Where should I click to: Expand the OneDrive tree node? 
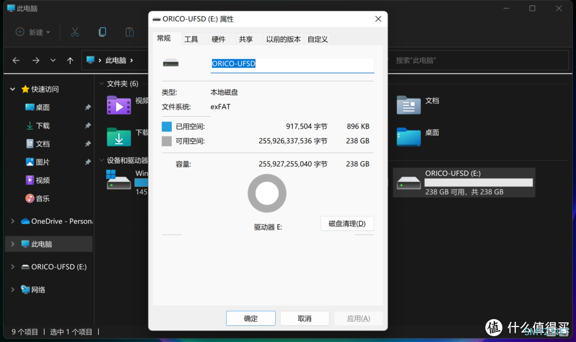(x=13, y=221)
